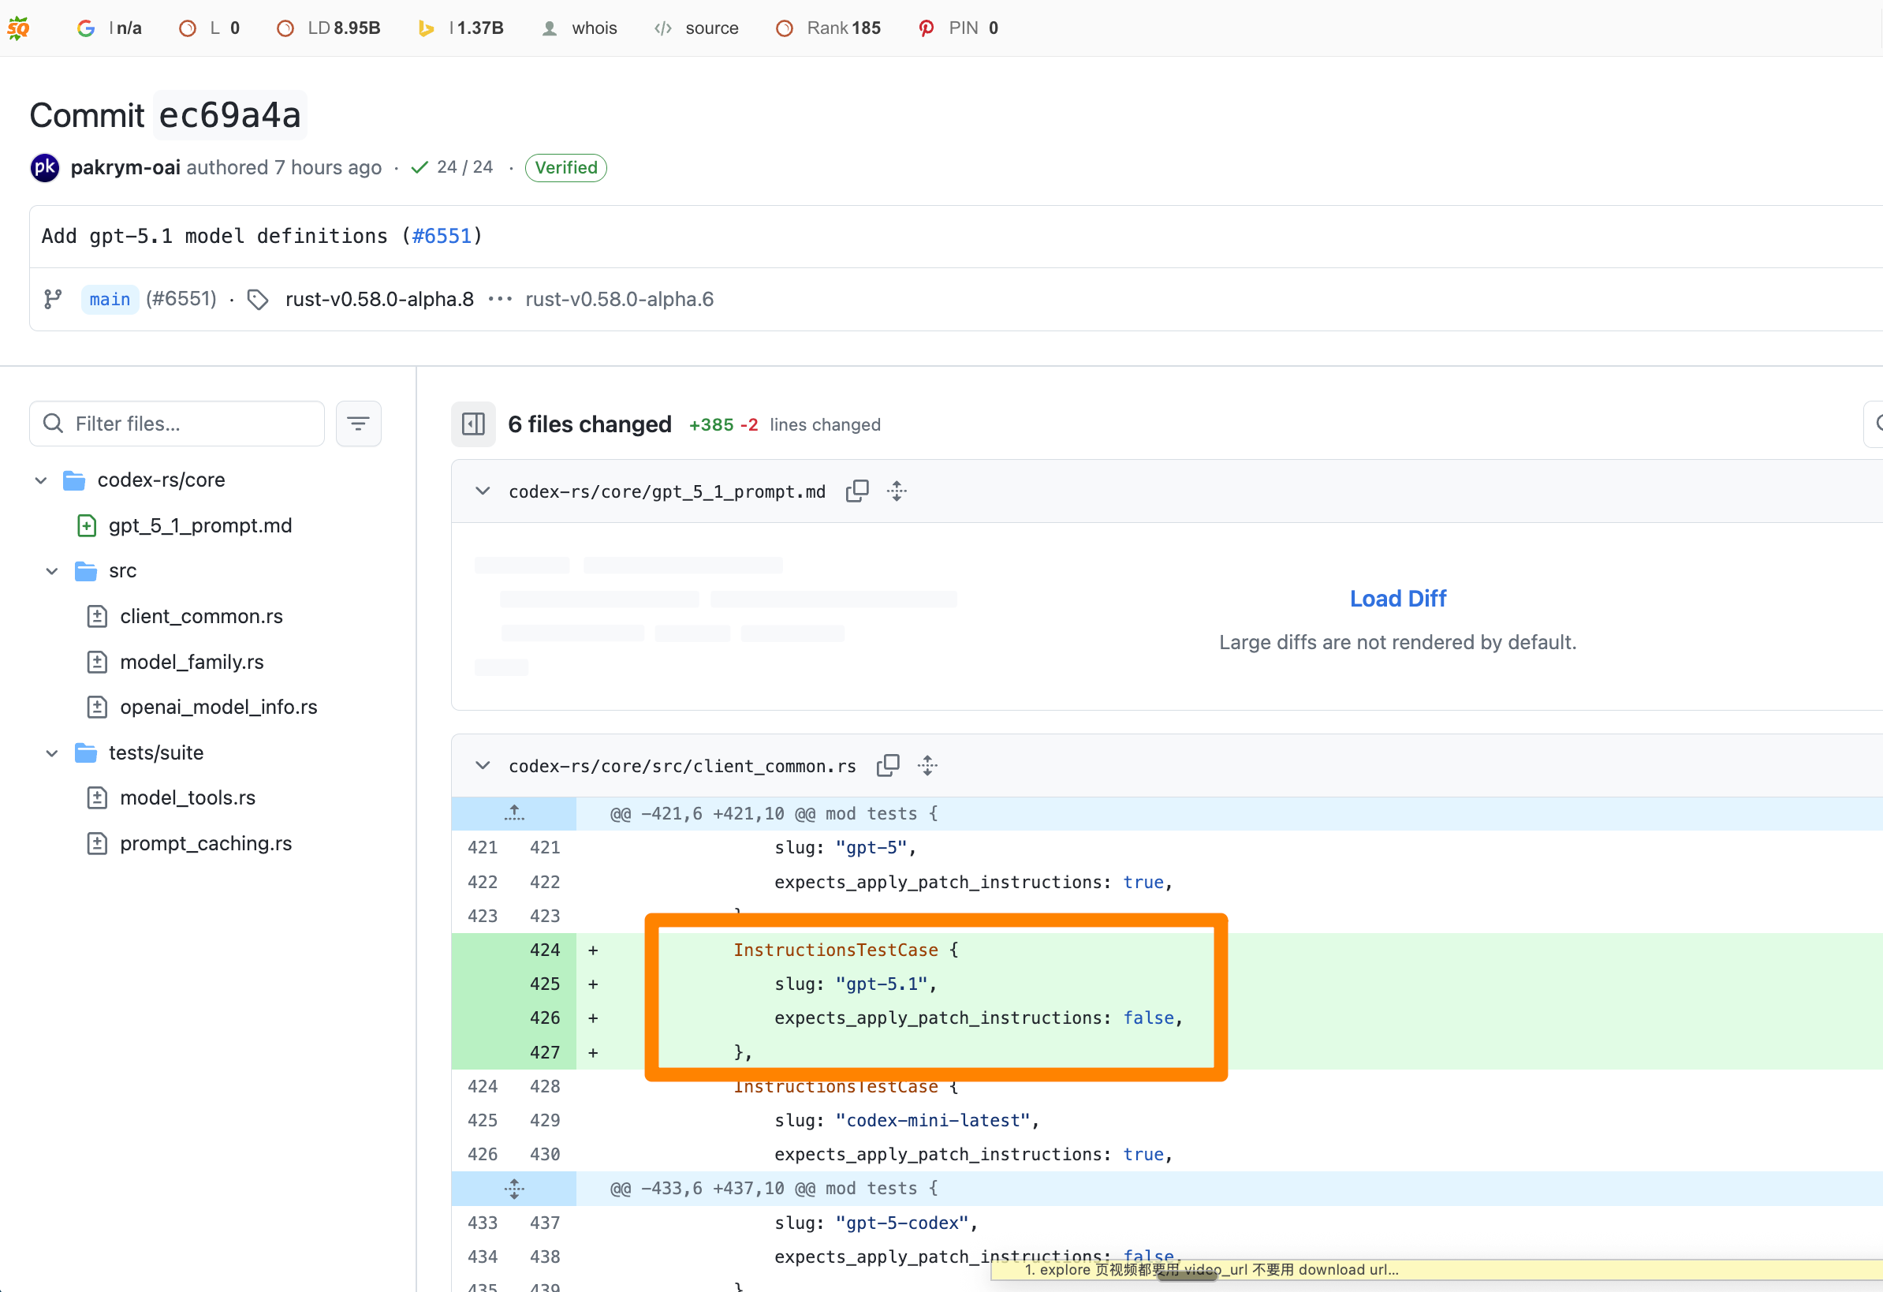The height and width of the screenshot is (1292, 1883).
Task: Expand all lines of client_common.rs
Action: click(x=927, y=765)
